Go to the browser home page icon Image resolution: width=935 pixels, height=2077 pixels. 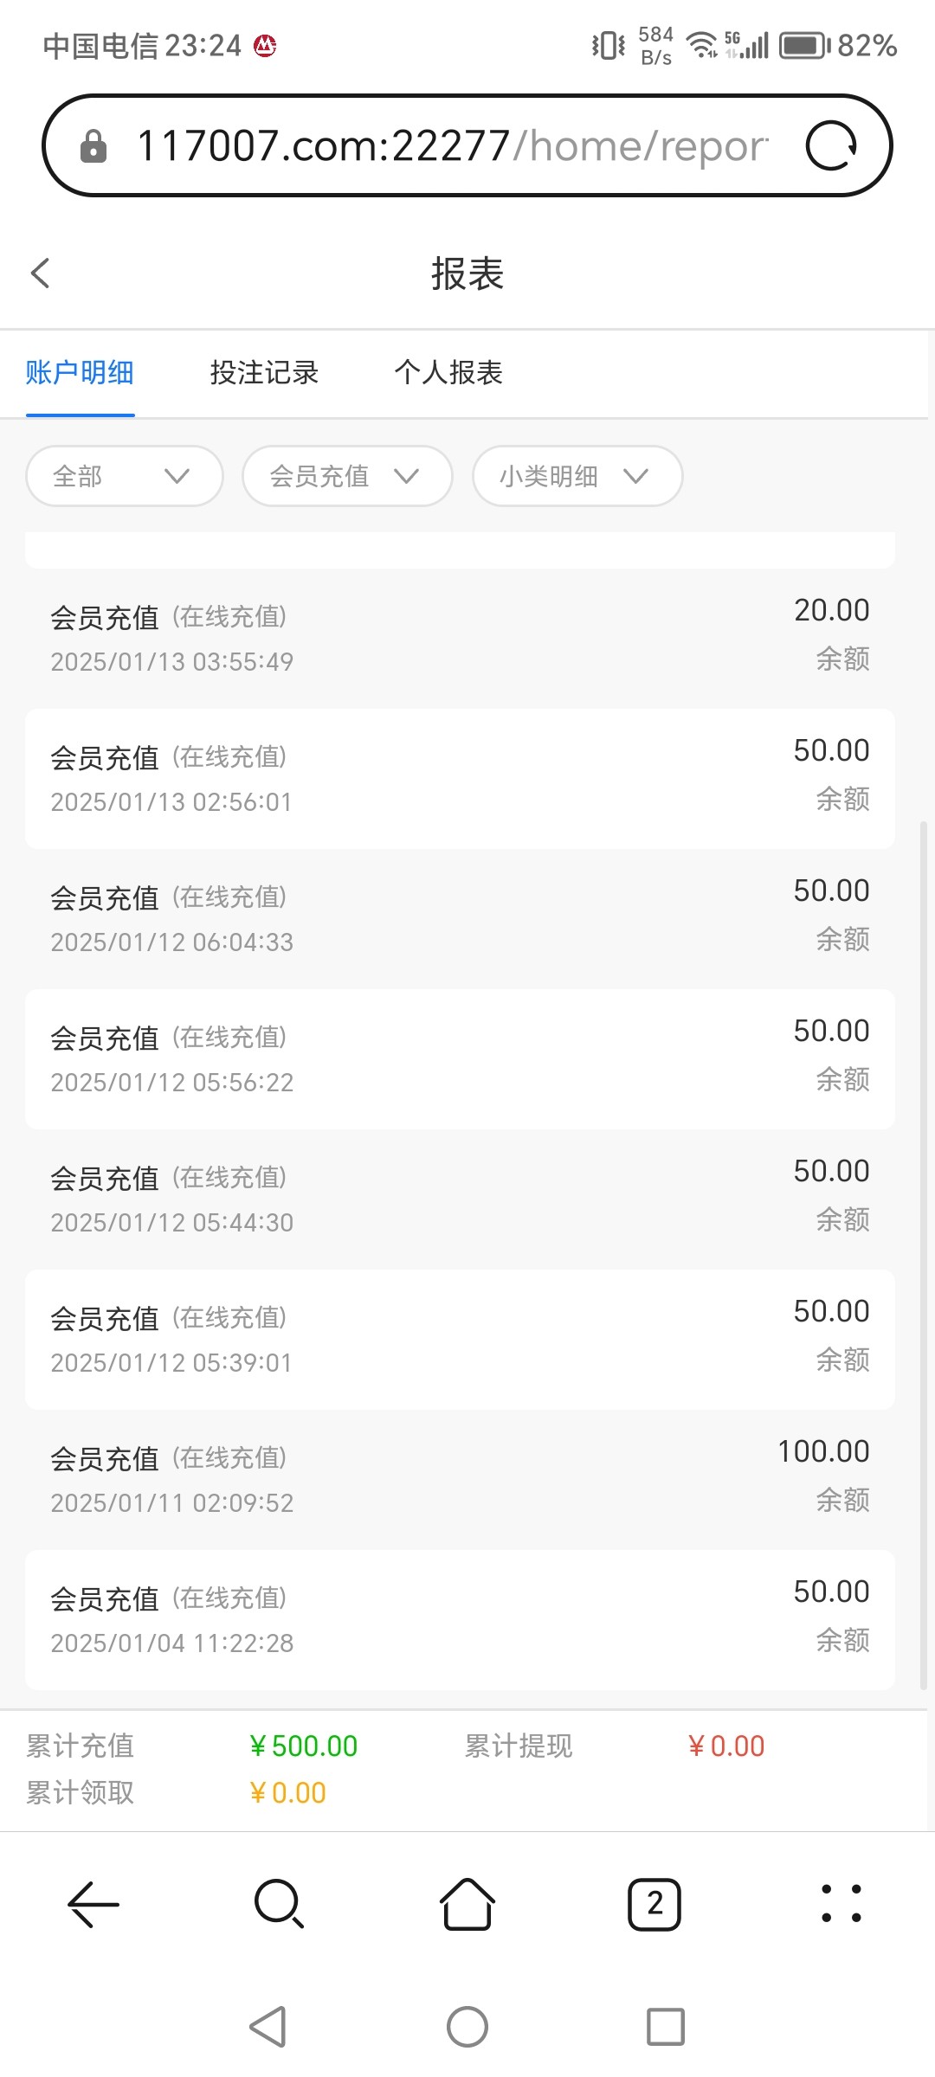pos(467,1905)
